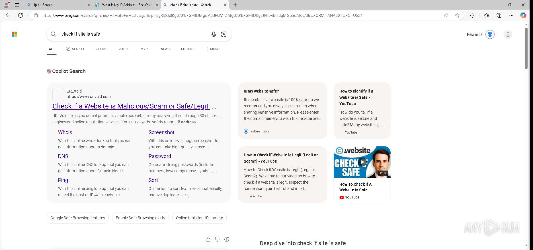Open Settings and more menu
533x250 pixels.
(x=511, y=15)
